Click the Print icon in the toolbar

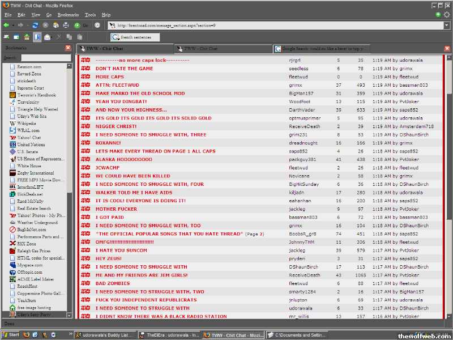click(x=66, y=25)
